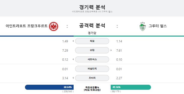Viewport: 184px width, 94px height.
Task: Click the 경기당 label under the heading
Action: (x=92, y=33)
